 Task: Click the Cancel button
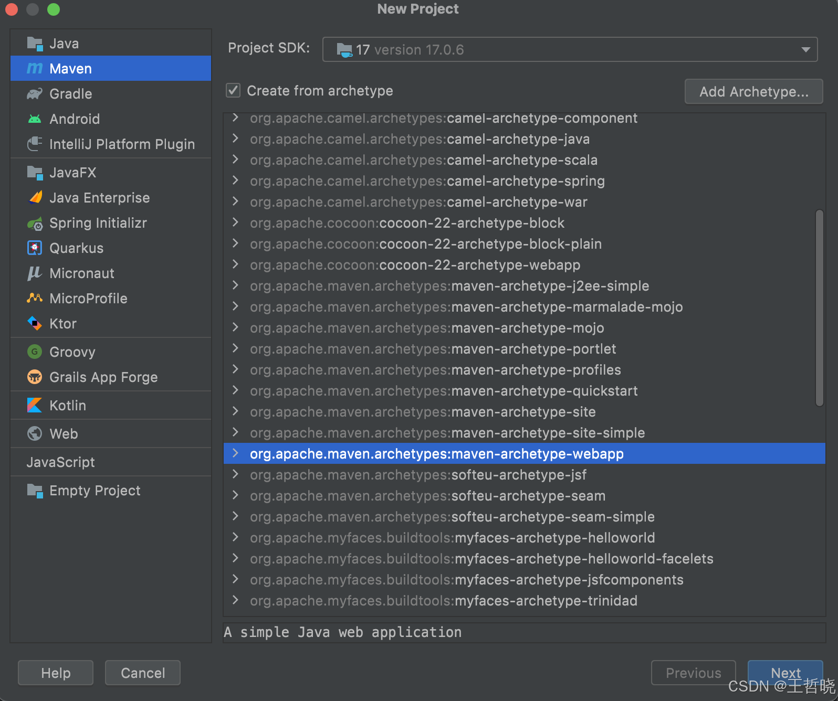click(143, 673)
